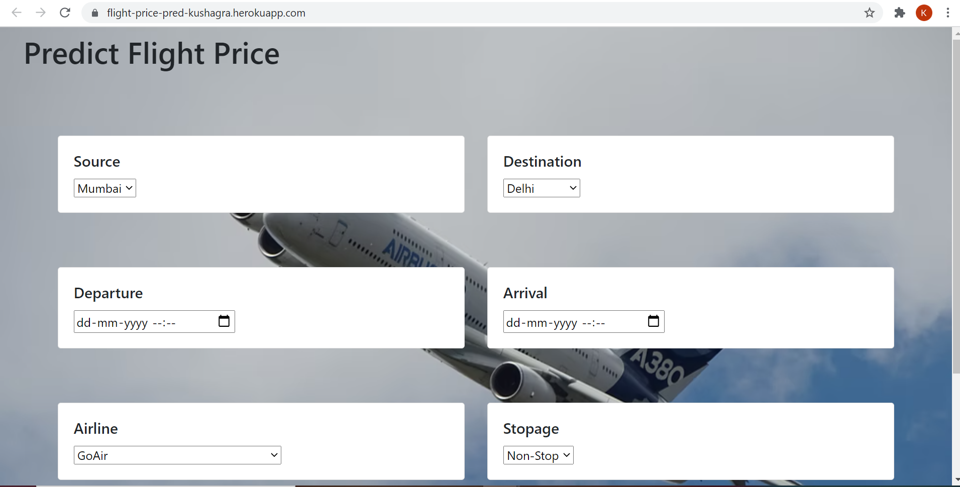Image resolution: width=960 pixels, height=487 pixels.
Task: Open the Destination dropdown showing Delhi
Action: [x=541, y=188]
